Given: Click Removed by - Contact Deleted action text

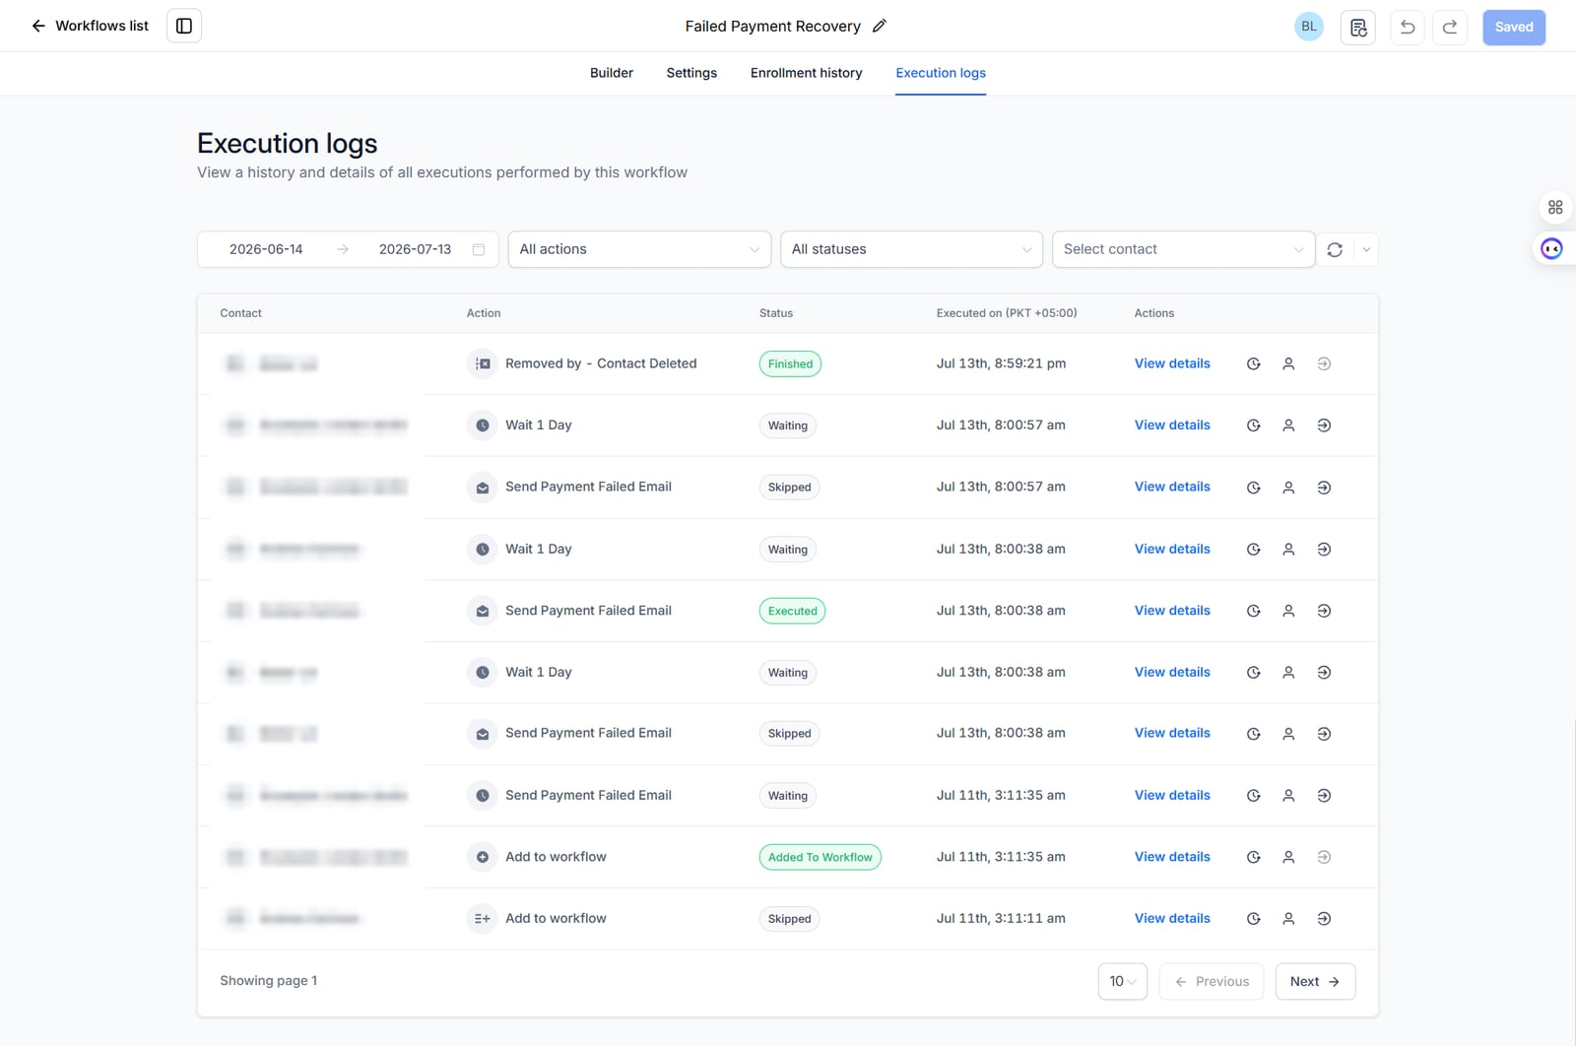Looking at the screenshot, I should (601, 363).
